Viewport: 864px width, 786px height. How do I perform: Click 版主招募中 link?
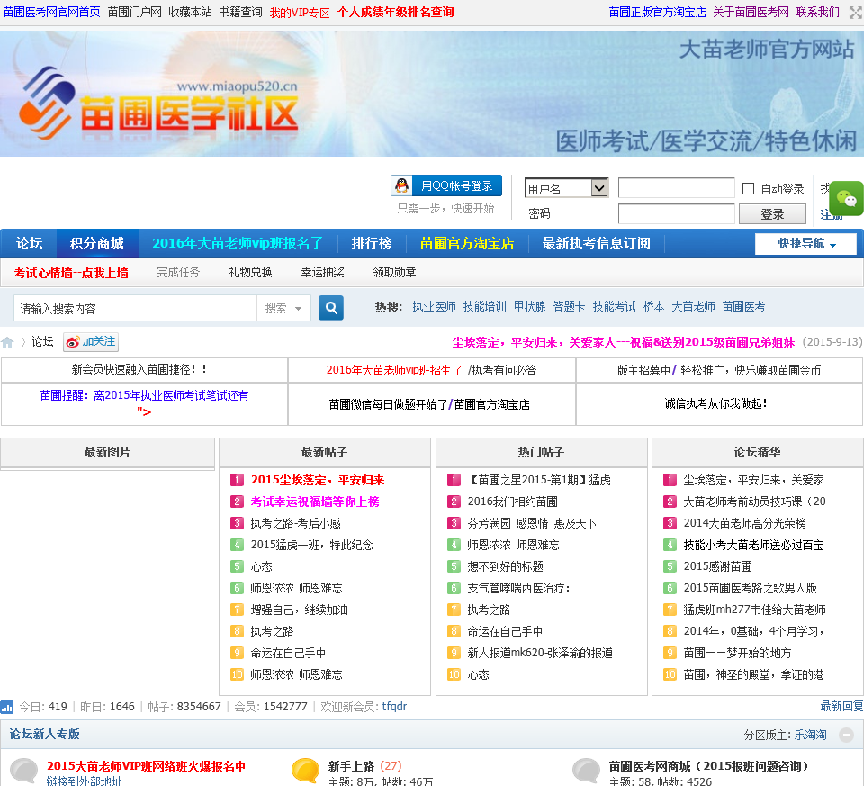pos(643,370)
